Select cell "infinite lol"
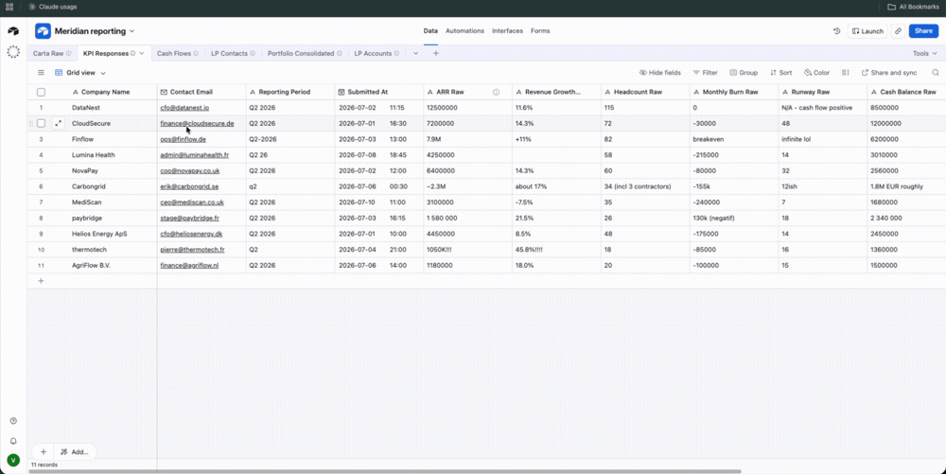This screenshot has width=946, height=474. point(823,139)
